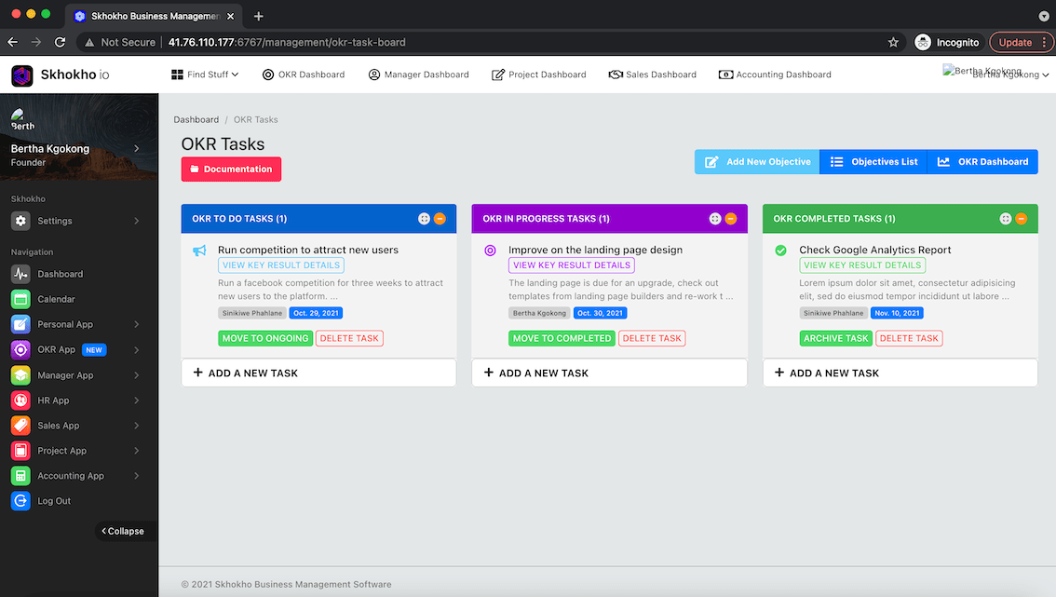Expand the Settings sidebar item
This screenshot has width=1056, height=597.
[x=137, y=221]
